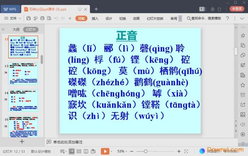Click the zoom slider handle
The image size is (248, 156).
tap(146, 151)
